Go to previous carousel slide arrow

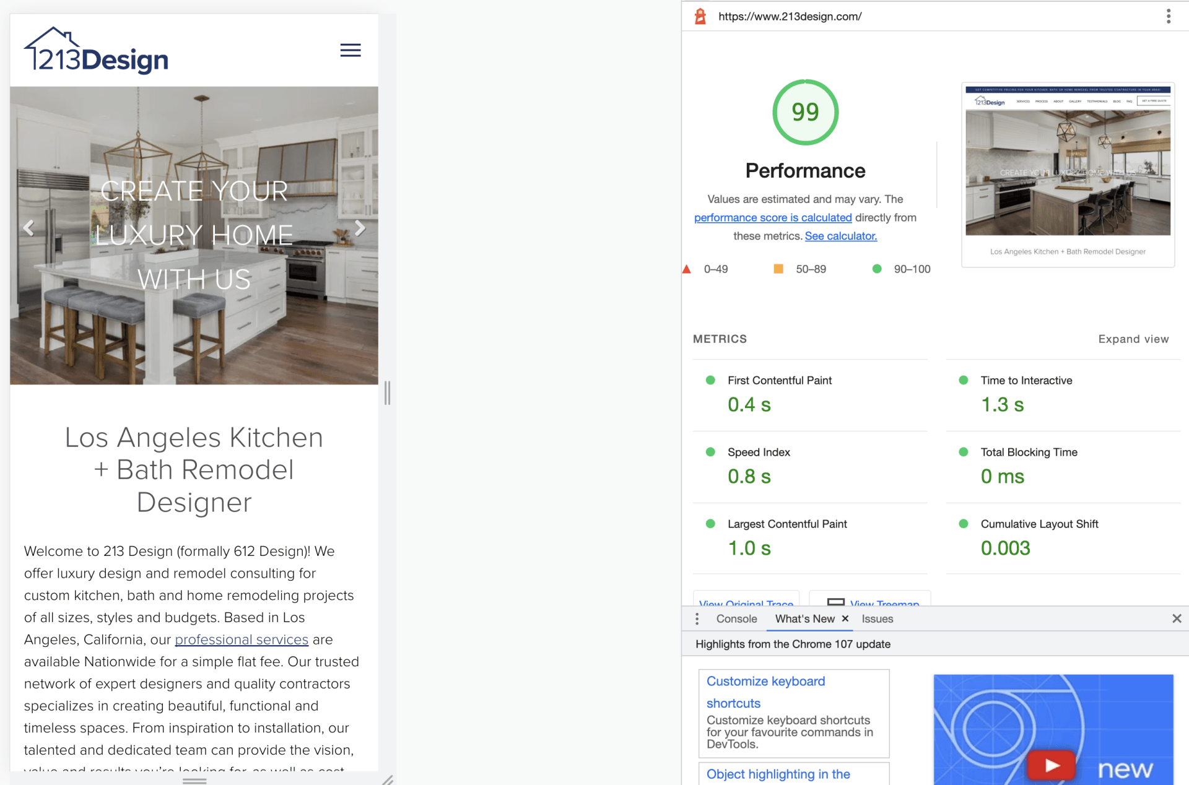pos(28,228)
